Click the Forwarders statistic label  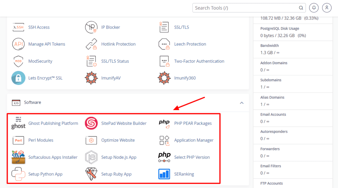point(270,149)
